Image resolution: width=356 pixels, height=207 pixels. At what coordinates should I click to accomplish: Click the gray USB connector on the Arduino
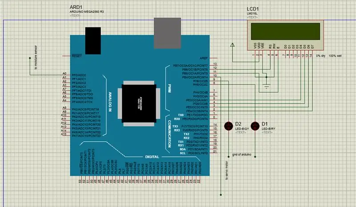tap(167, 33)
